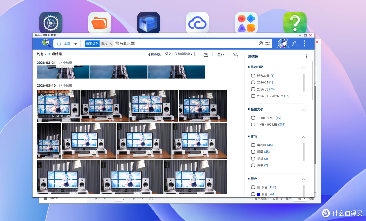Click the gray color swatch beside 灰色
Screen dimensions: 366x221
(258, 187)
